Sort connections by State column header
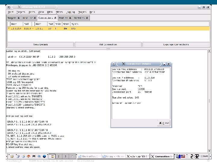 click(x=66, y=24)
